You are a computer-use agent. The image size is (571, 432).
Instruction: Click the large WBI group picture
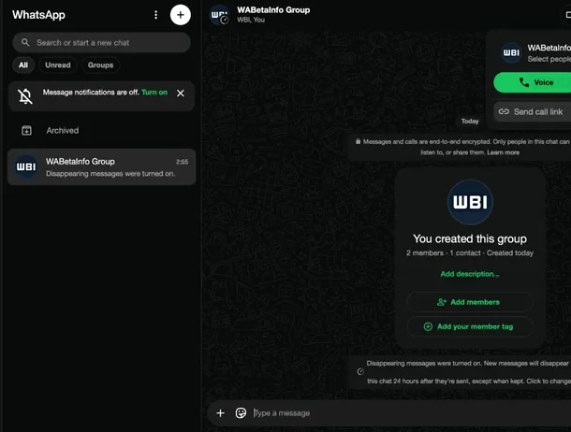point(470,202)
